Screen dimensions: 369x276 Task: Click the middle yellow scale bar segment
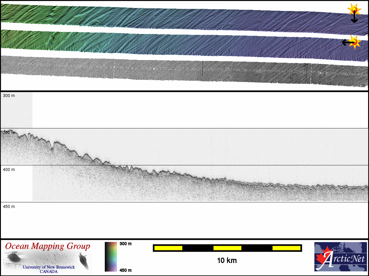[227, 248]
